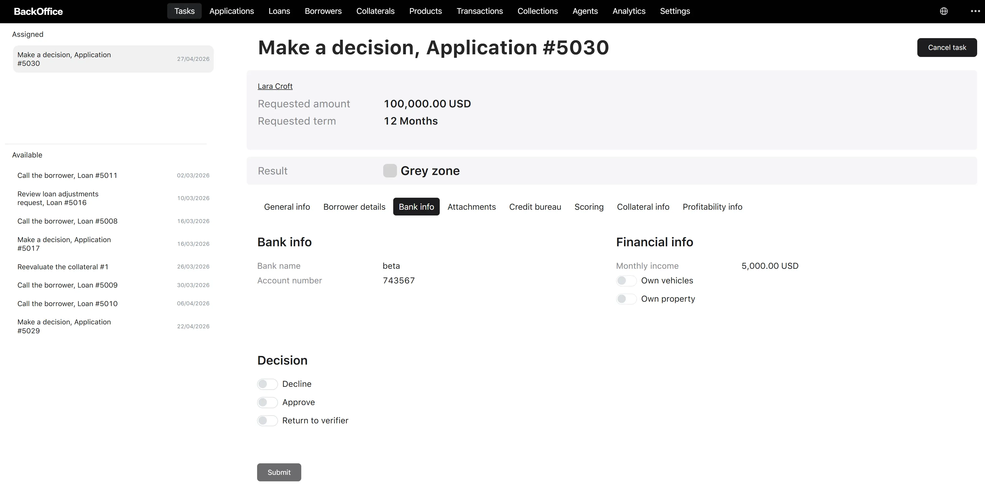Open the Agents section
Screen dimensions: 985x485
[x=585, y=11]
